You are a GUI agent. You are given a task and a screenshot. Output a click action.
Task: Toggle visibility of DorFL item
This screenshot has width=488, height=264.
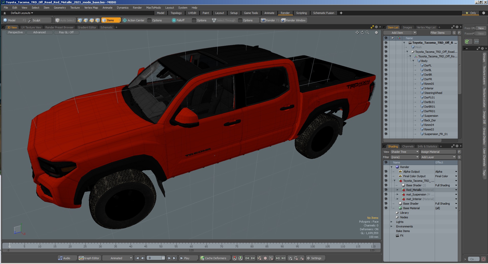pyautogui.click(x=386, y=65)
